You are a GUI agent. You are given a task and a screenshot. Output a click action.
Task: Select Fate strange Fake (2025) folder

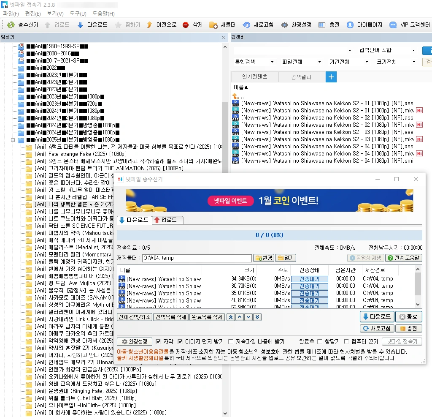[x=80, y=154]
